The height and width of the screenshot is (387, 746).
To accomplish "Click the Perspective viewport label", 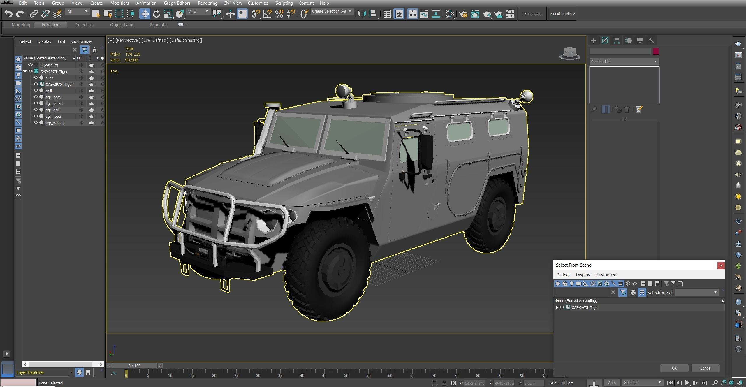I will [127, 40].
